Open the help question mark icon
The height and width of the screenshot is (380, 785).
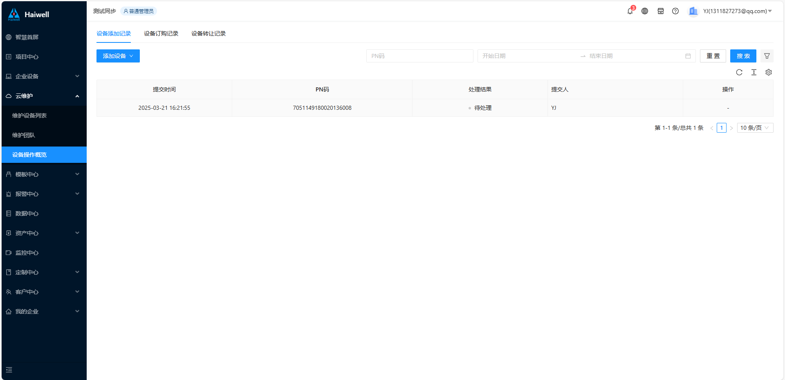(675, 11)
